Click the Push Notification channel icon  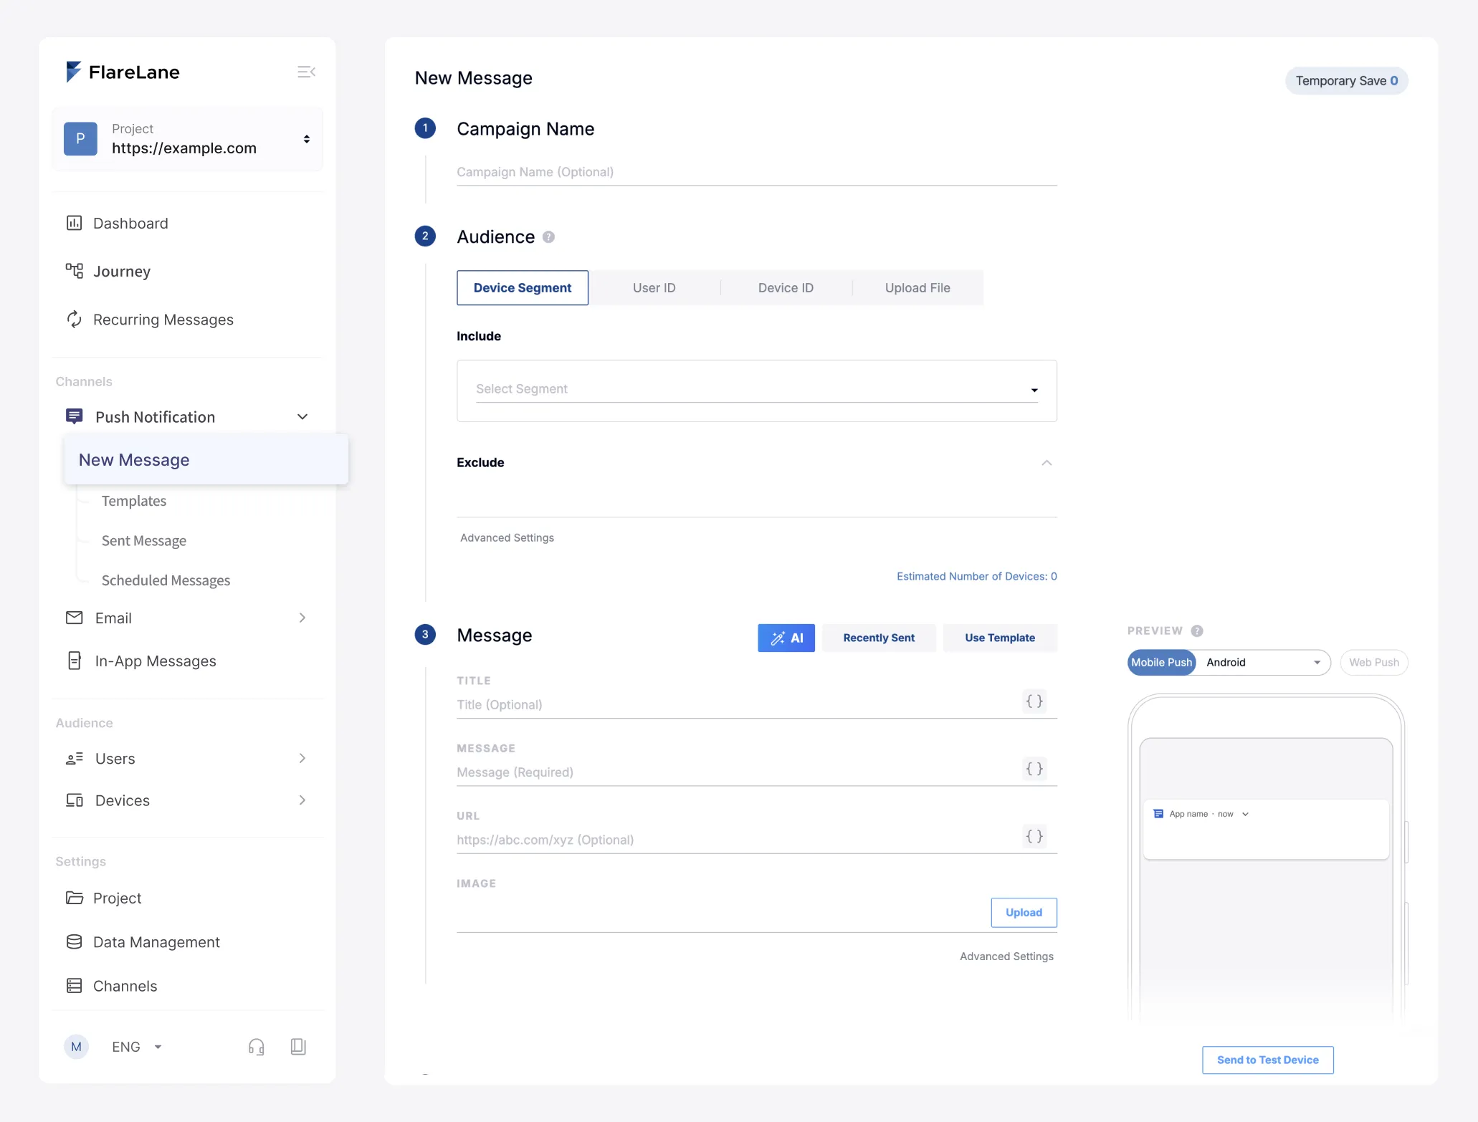pos(74,416)
